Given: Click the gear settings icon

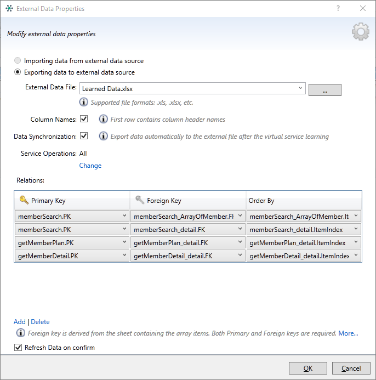Looking at the screenshot, I should (360, 32).
